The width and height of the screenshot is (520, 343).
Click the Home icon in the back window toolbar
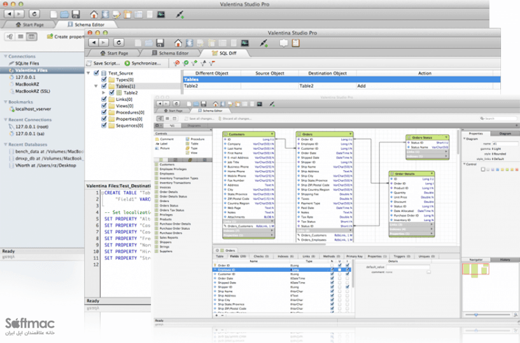[94, 15]
